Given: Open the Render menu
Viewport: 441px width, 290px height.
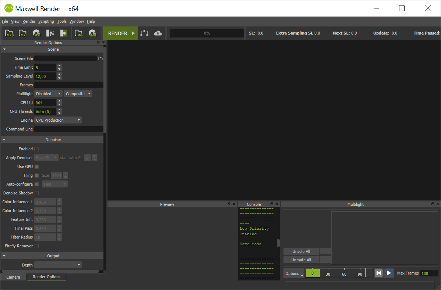Looking at the screenshot, I should click(x=29, y=21).
